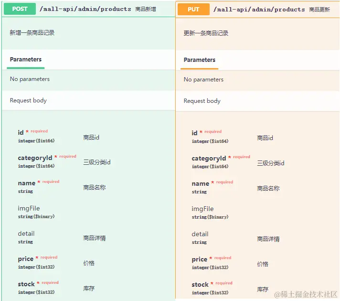This screenshot has width=340, height=301.
Task: Click the categoryId field in PUT panel
Action: click(x=209, y=158)
